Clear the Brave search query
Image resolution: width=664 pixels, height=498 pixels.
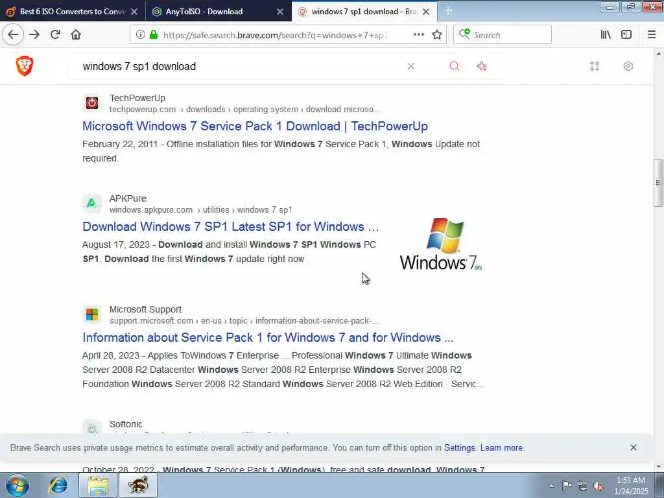[x=410, y=66]
